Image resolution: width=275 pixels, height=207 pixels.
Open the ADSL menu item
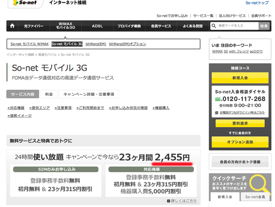pos(97,26)
